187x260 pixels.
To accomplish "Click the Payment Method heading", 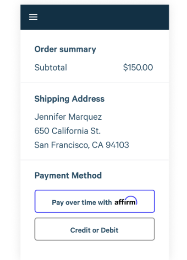I will [x=68, y=175].
